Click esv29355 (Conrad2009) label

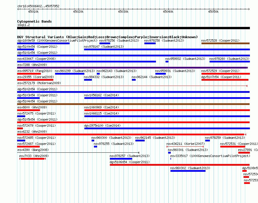(36, 77)
